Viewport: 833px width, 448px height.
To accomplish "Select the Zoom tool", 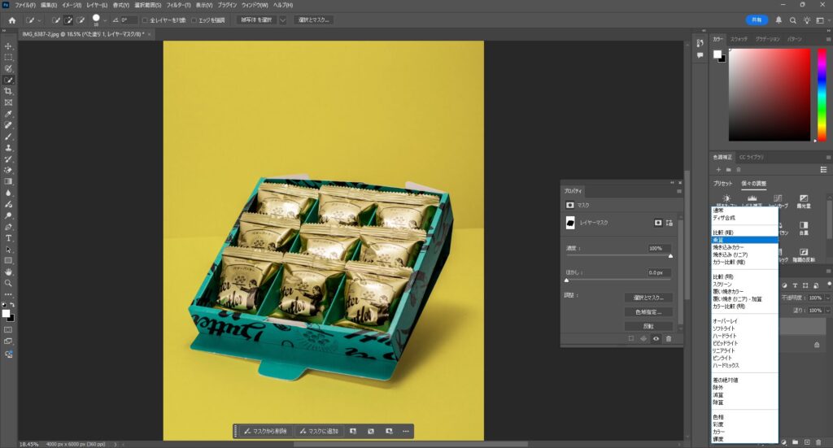I will pyautogui.click(x=8, y=283).
